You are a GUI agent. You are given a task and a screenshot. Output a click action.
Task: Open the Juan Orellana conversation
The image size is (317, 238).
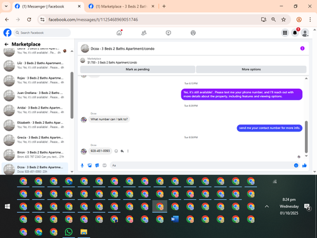35,95
